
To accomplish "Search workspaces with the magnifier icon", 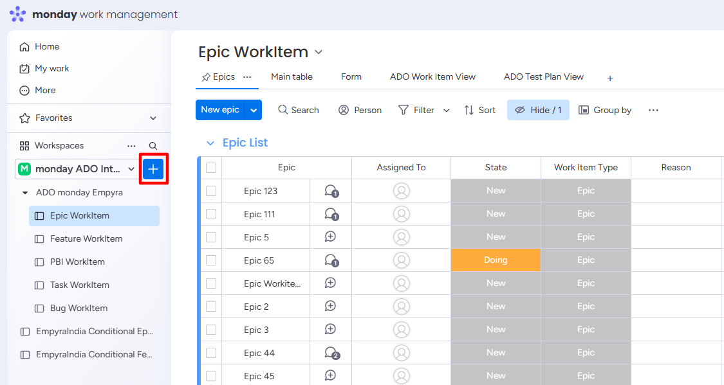I will coord(153,146).
